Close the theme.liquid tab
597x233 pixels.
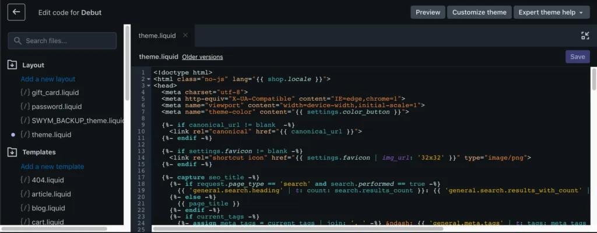point(185,36)
